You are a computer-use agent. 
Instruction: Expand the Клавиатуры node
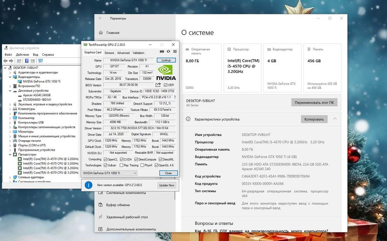point(10,109)
